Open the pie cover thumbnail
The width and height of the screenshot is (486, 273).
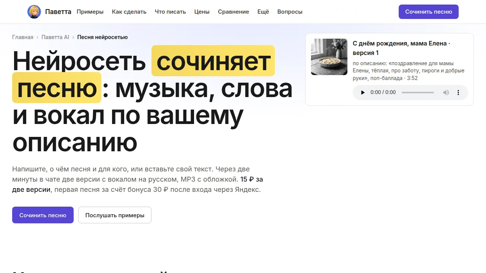click(329, 57)
